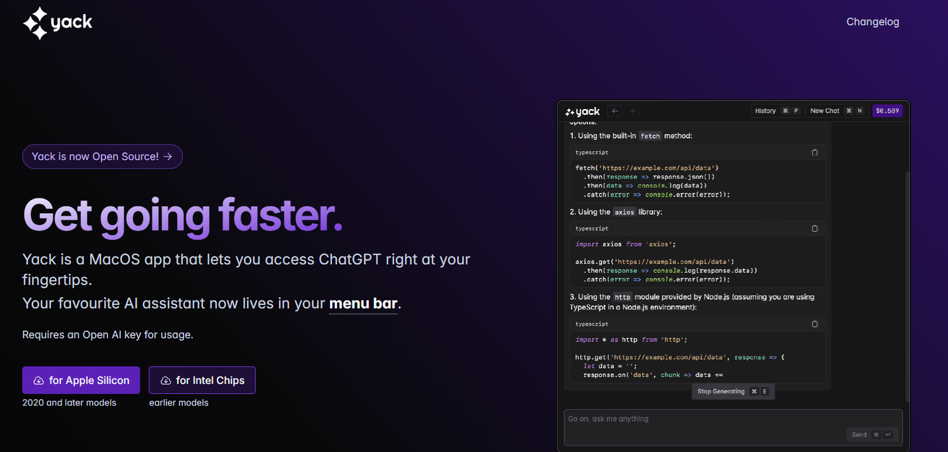The image size is (948, 452).
Task: Click the 'import * as http from' code line
Action: [x=632, y=340]
